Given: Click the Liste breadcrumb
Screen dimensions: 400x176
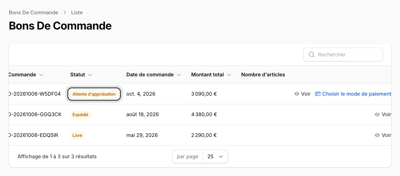Looking at the screenshot, I should click(x=77, y=13).
